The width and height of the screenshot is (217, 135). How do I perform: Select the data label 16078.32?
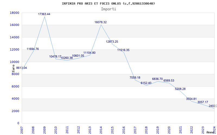coord(101,22)
